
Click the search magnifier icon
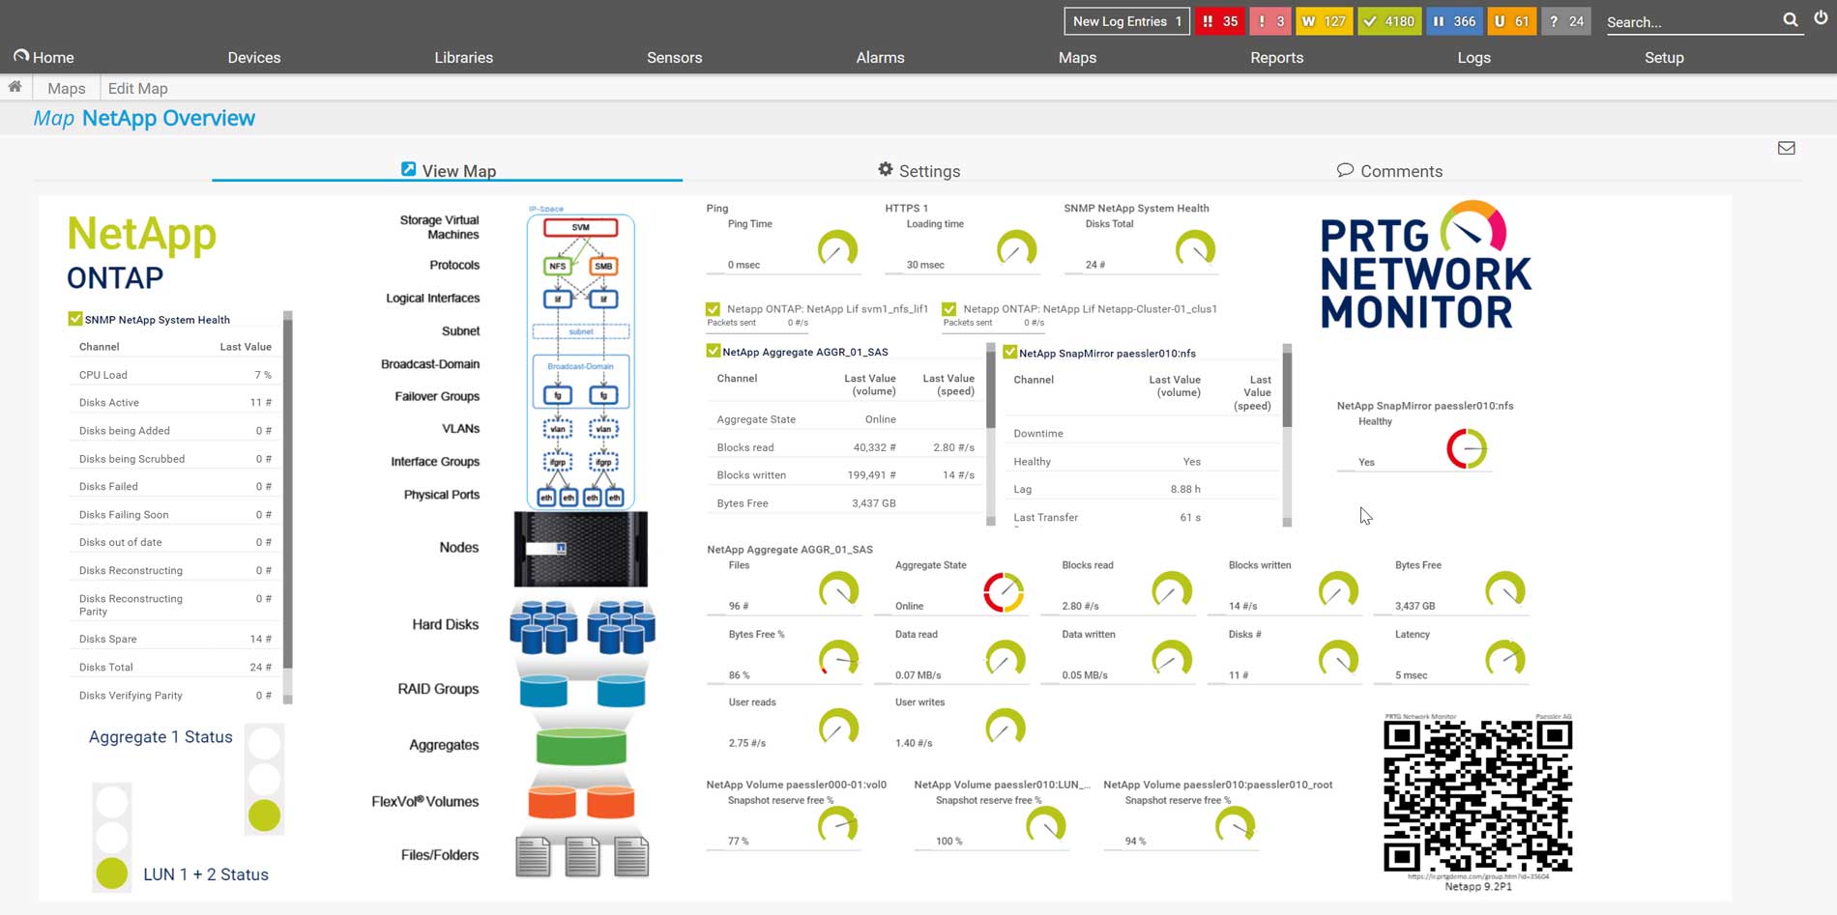coord(1791,19)
